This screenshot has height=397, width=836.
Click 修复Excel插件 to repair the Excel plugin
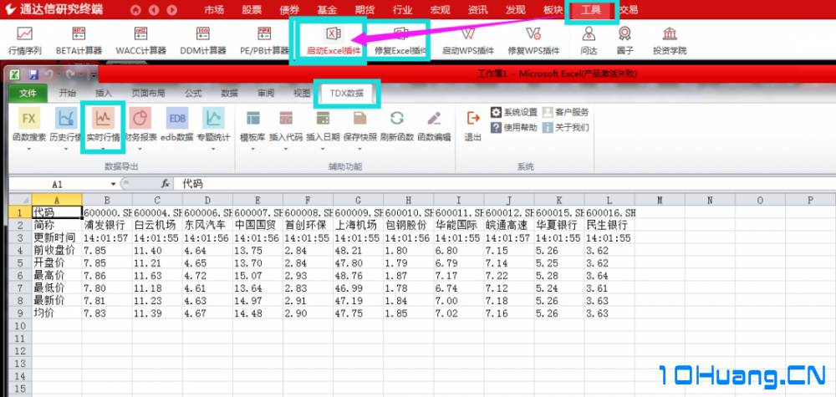point(400,42)
